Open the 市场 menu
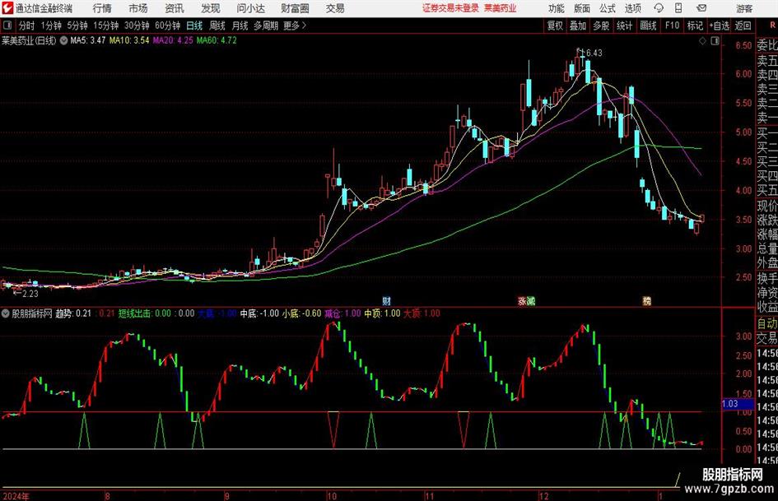 138,8
